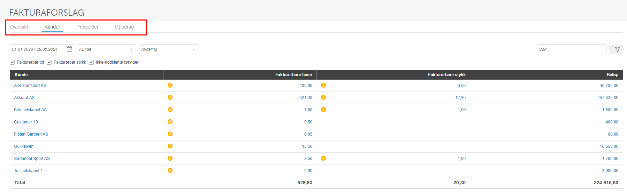Click hours info icon for Sørlandet Sport AS
Screen dimensions: 627x193
point(170,158)
